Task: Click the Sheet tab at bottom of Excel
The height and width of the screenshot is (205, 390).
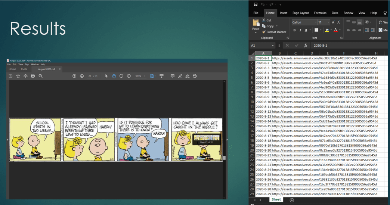Action: pos(276,199)
